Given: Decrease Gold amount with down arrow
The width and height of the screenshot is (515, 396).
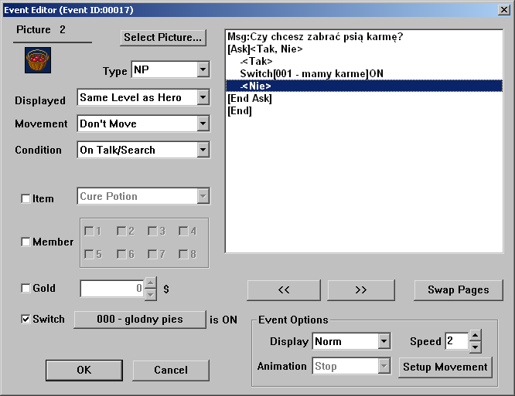Looking at the screenshot, I should [x=151, y=294].
